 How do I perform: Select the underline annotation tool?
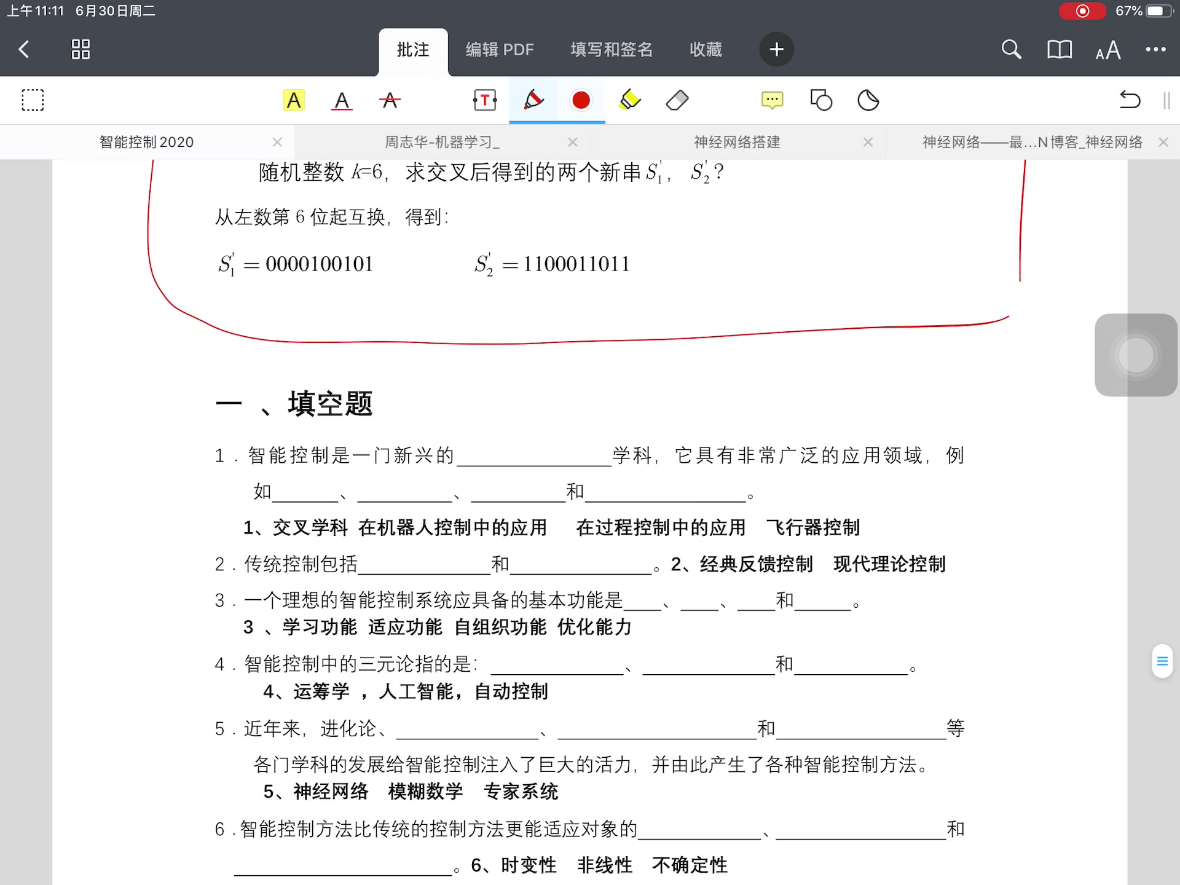[x=342, y=100]
